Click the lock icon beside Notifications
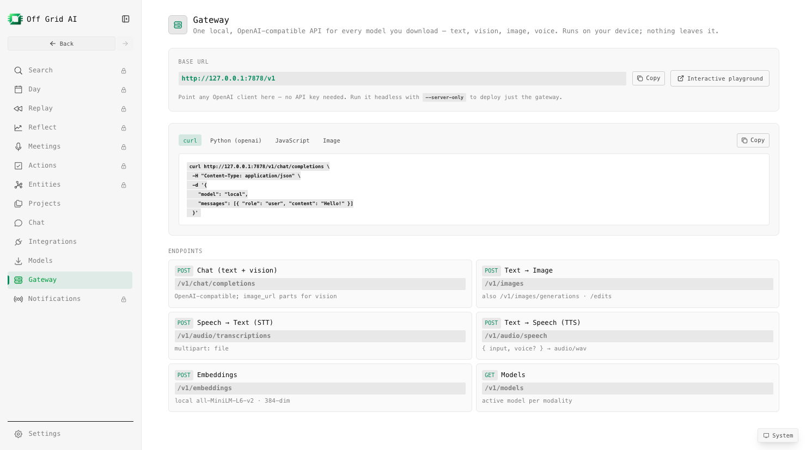The image size is (806, 450). click(124, 299)
